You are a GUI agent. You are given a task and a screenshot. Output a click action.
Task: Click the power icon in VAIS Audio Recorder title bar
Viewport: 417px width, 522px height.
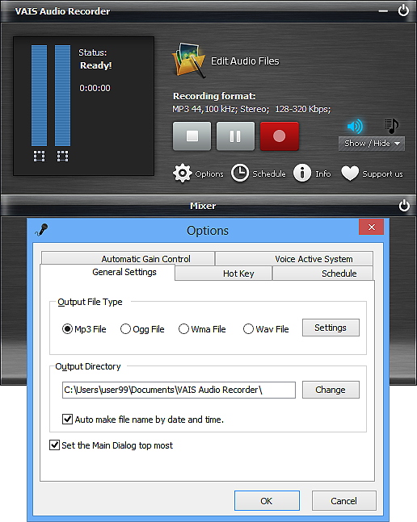click(403, 10)
